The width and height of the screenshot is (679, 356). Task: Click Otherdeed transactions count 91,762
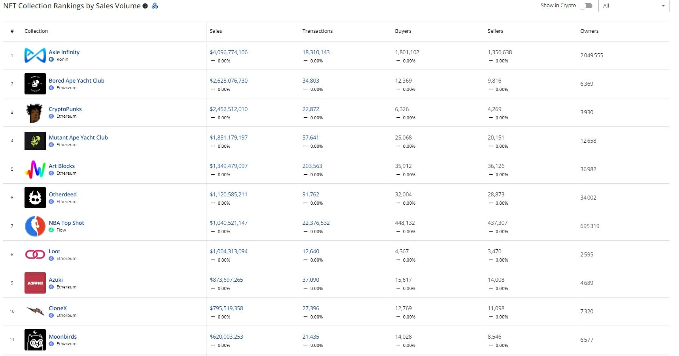[x=311, y=194]
